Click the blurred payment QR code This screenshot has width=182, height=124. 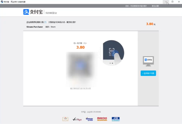(x=80, y=66)
